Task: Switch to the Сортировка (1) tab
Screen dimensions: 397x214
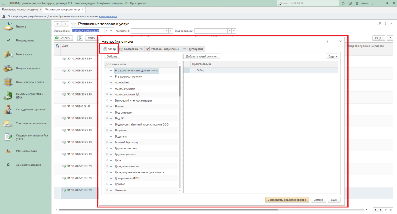Action: [x=131, y=49]
